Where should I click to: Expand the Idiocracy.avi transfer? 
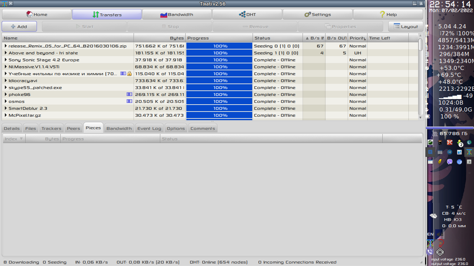click(6, 80)
